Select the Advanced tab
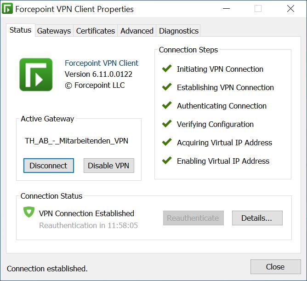The width and height of the screenshot is (307, 281). click(136, 31)
